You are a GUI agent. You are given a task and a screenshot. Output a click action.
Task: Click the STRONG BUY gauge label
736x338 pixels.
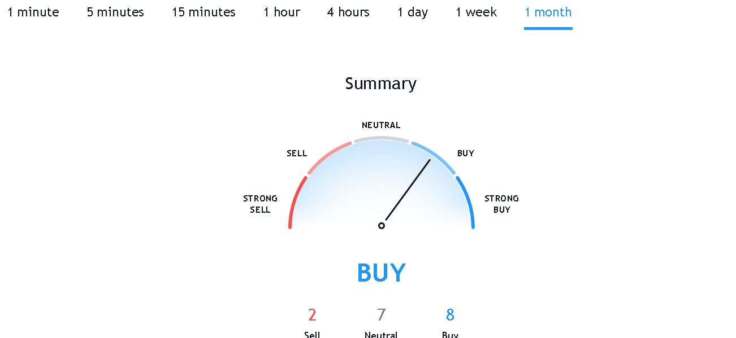501,204
